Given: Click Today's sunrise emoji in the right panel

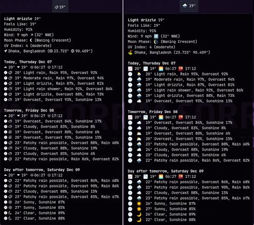Looking at the screenshot, I should coord(161,69).
